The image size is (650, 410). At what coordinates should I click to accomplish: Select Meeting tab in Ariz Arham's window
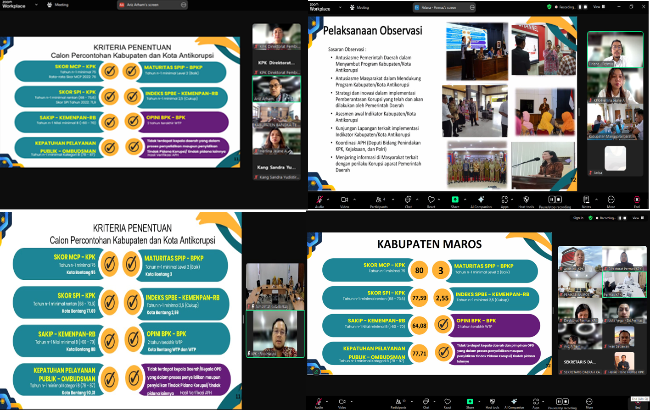(57, 5)
